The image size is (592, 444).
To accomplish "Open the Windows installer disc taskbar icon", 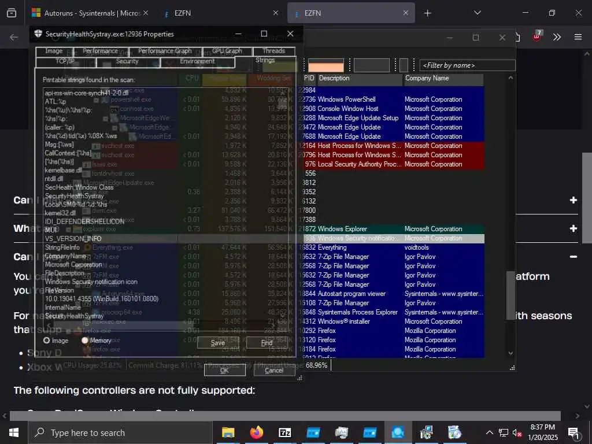I will click(454, 432).
